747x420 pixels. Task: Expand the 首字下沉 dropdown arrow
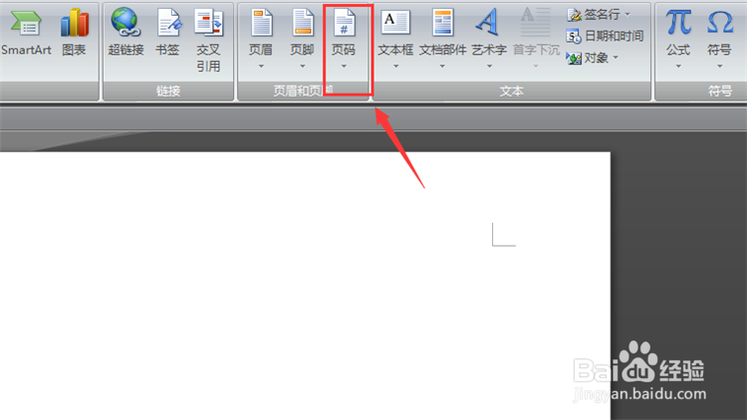536,67
